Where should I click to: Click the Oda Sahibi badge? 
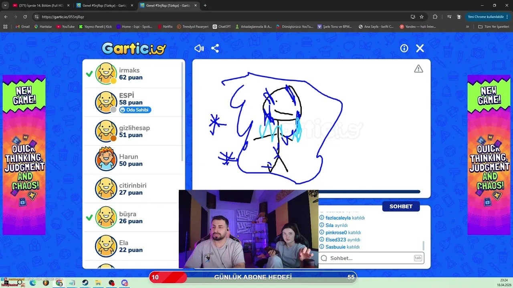tap(135, 110)
